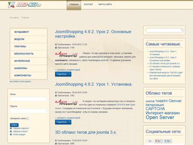Screen dimensions: 193x145
Task: Click the Joom-Help.ru site logo
Action: click(24, 5)
